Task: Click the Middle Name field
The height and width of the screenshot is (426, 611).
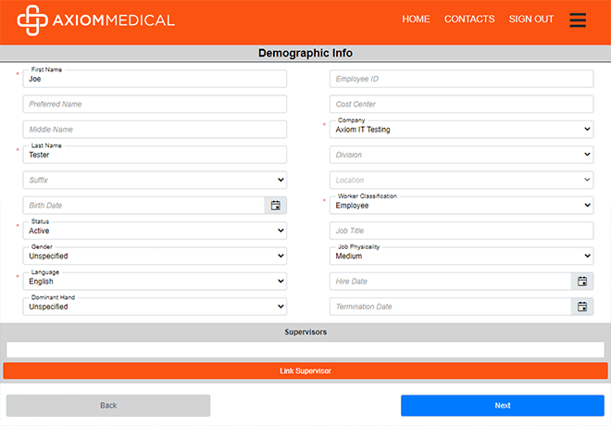Action: [155, 130]
